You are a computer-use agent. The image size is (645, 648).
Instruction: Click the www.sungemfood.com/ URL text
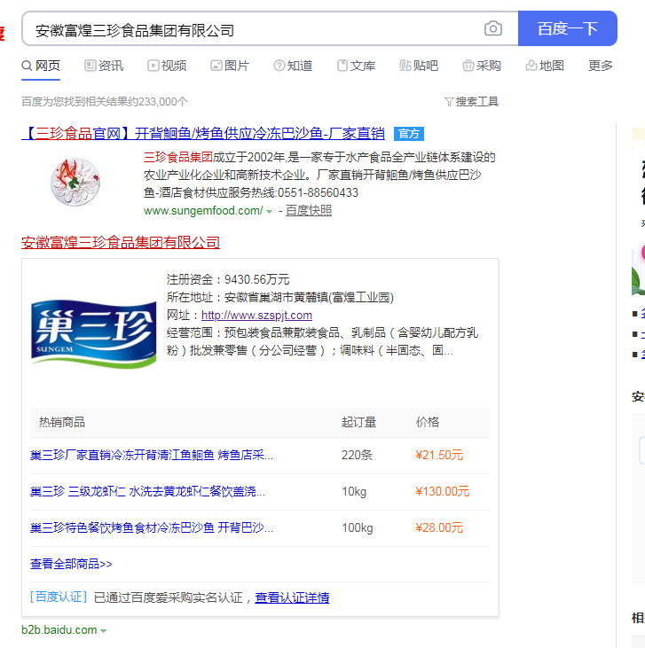[203, 211]
